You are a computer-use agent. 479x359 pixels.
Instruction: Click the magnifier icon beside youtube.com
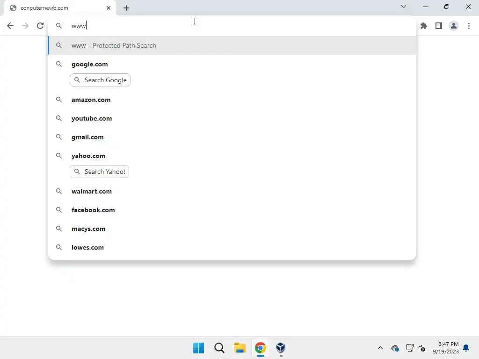pos(58,118)
